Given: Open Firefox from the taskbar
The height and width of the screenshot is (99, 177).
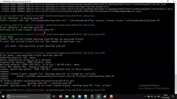Looking at the screenshot, I should 61,97.
